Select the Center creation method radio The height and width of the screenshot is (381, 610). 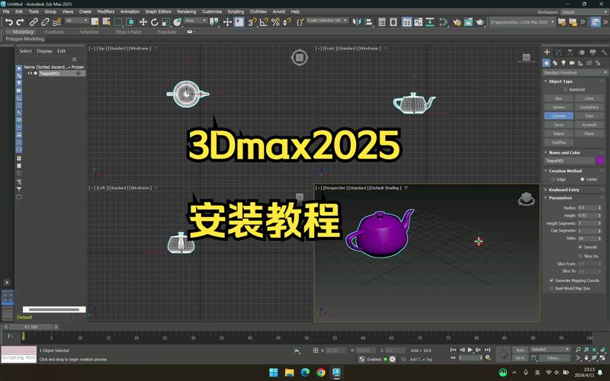coord(583,179)
